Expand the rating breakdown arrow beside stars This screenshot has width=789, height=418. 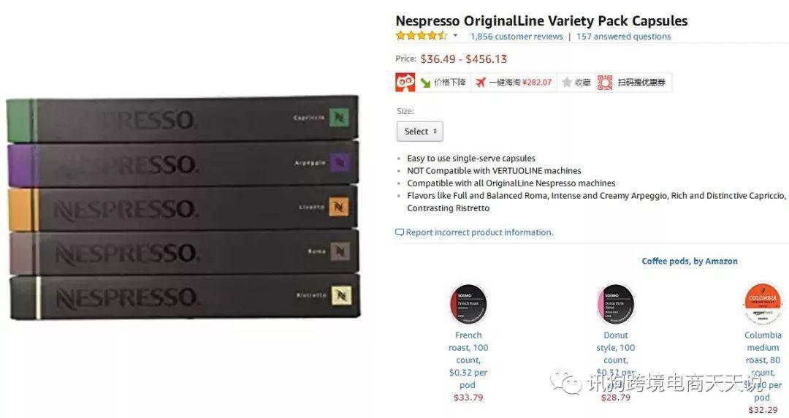[455, 36]
